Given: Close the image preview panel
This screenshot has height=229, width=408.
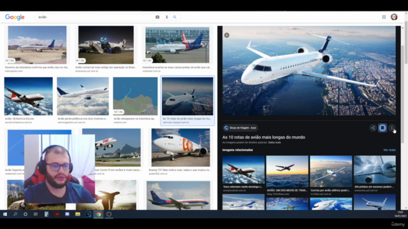Looking at the screenshot, I should pyautogui.click(x=227, y=36).
